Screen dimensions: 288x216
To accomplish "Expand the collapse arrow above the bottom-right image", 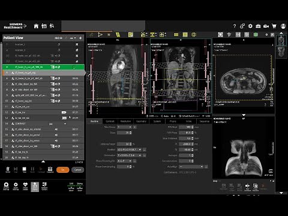I will pyautogui.click(x=244, y=115).
